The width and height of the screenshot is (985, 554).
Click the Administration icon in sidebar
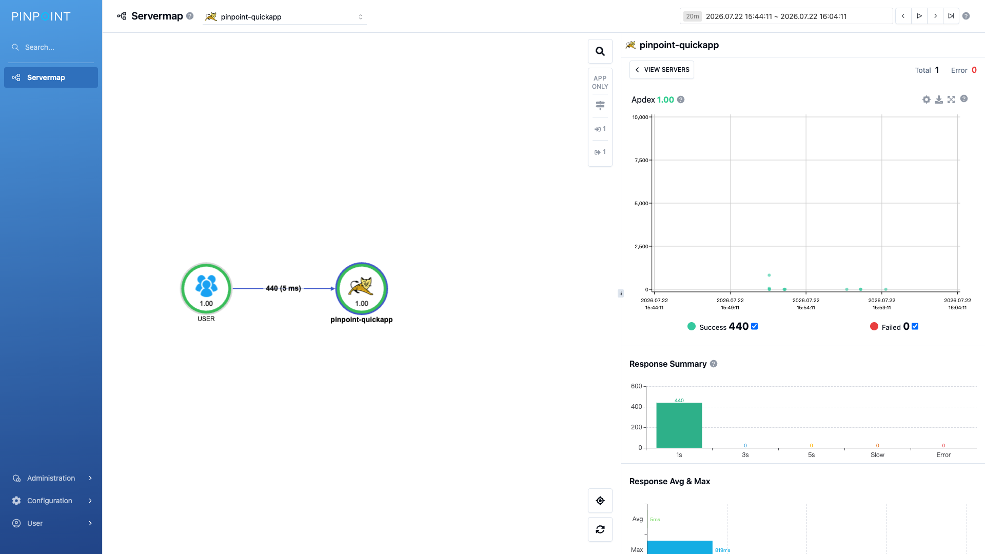[16, 478]
